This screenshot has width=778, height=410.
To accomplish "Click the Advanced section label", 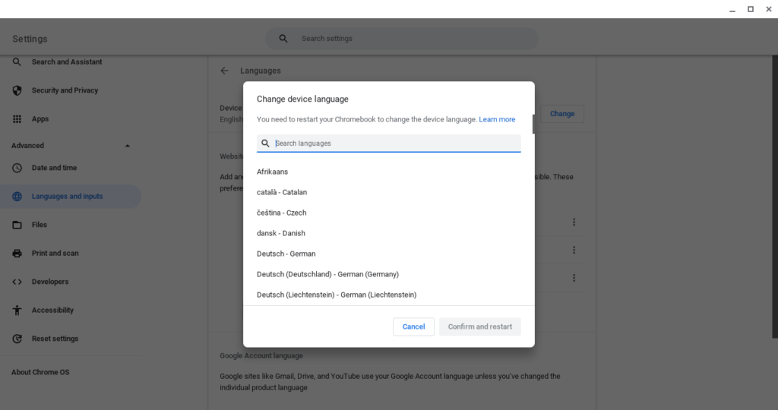I will coord(28,146).
